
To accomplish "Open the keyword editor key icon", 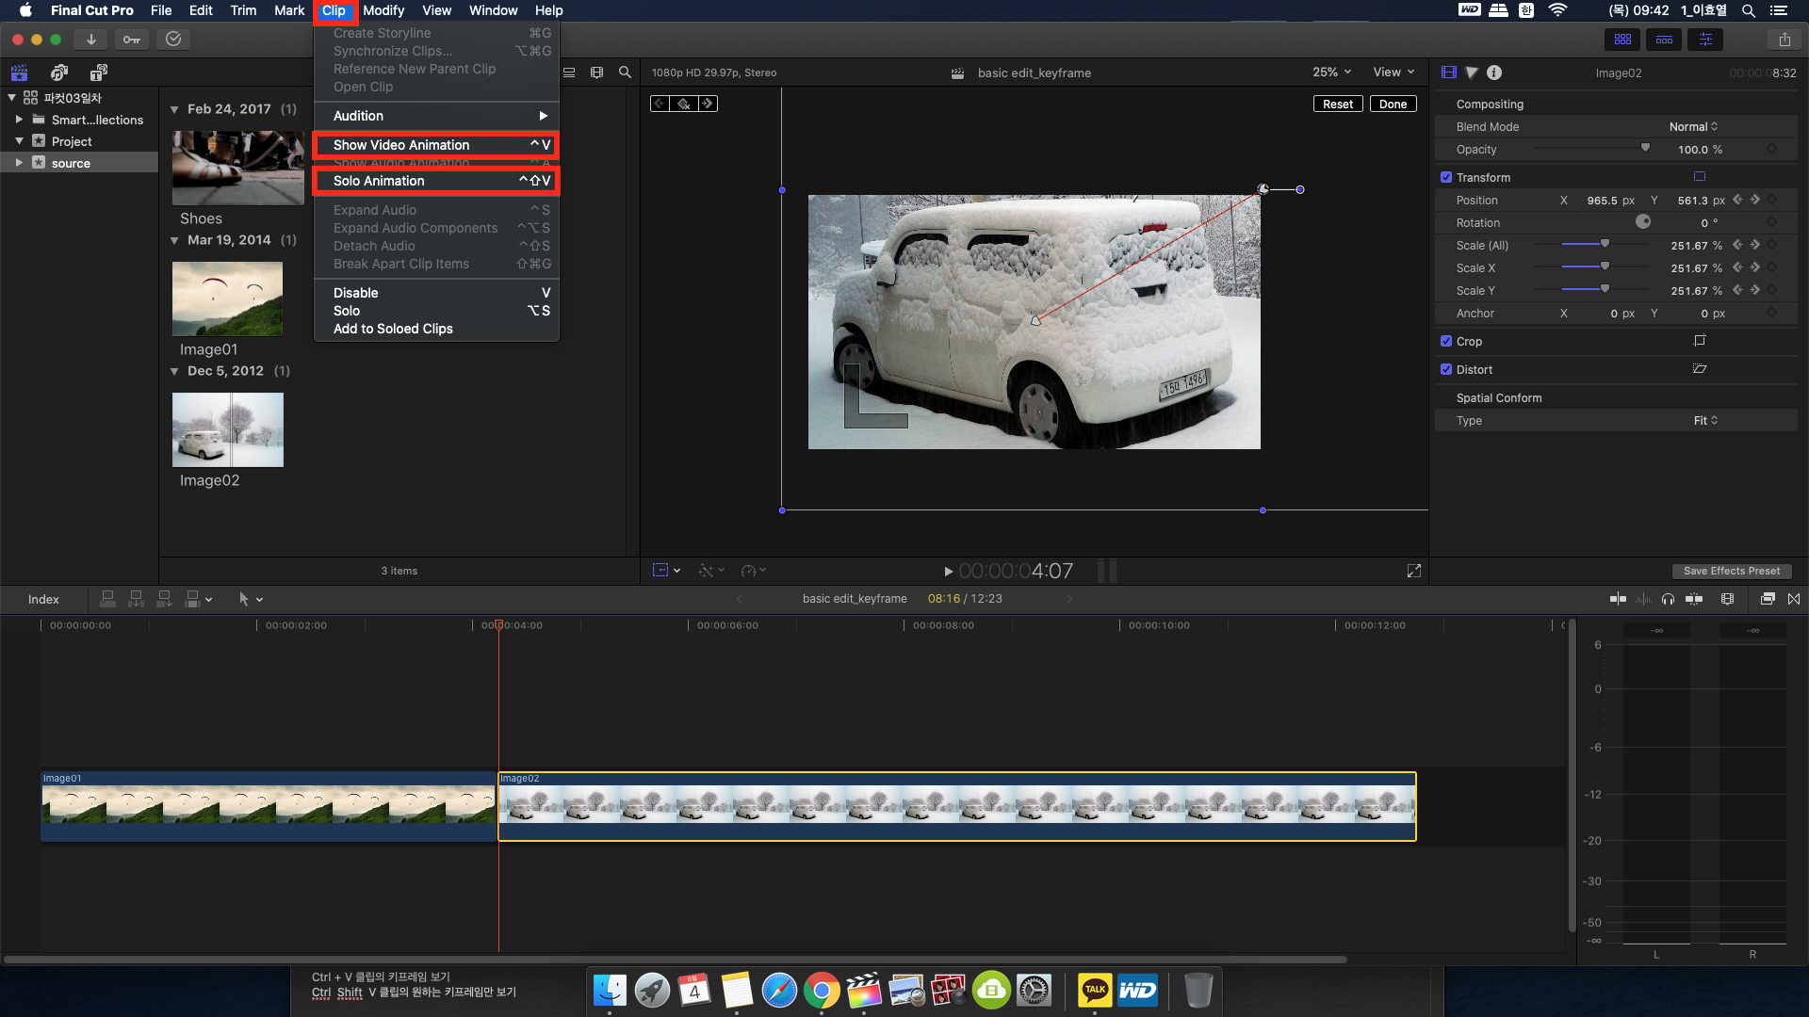I will click(x=132, y=40).
